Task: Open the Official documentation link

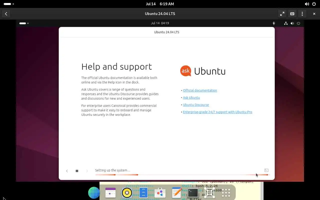Action: coord(200,90)
